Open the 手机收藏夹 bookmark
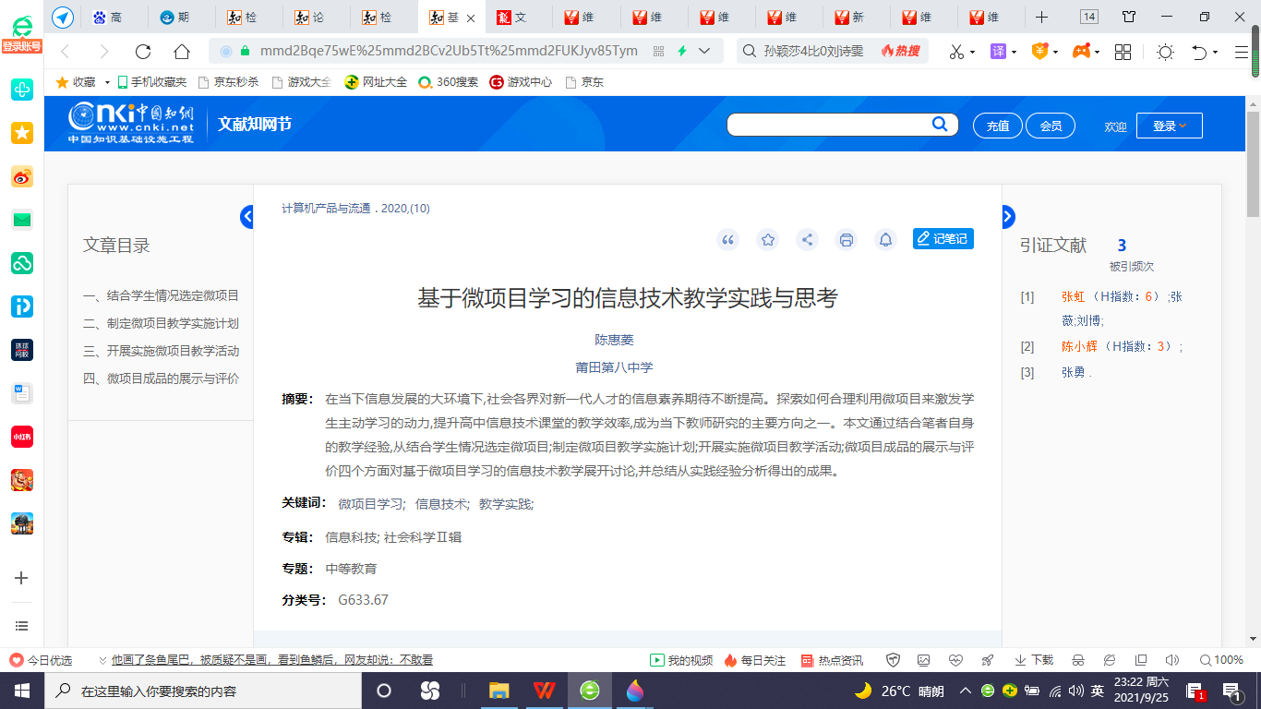This screenshot has height=709, width=1261. (151, 82)
